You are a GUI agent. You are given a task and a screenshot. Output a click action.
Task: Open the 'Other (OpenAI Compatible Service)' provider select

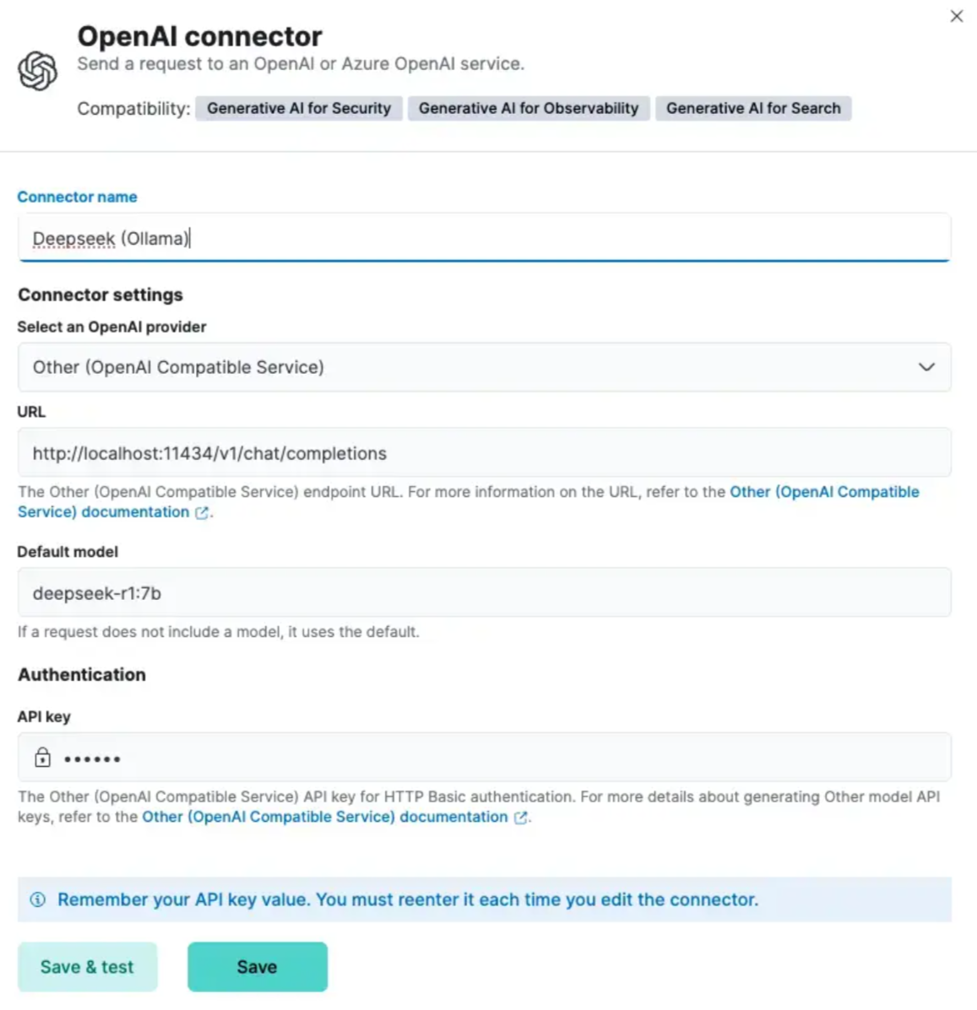(473, 367)
